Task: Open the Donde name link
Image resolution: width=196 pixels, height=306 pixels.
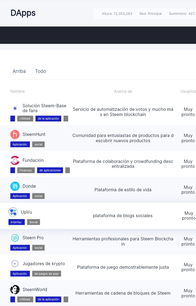Action: [29, 186]
